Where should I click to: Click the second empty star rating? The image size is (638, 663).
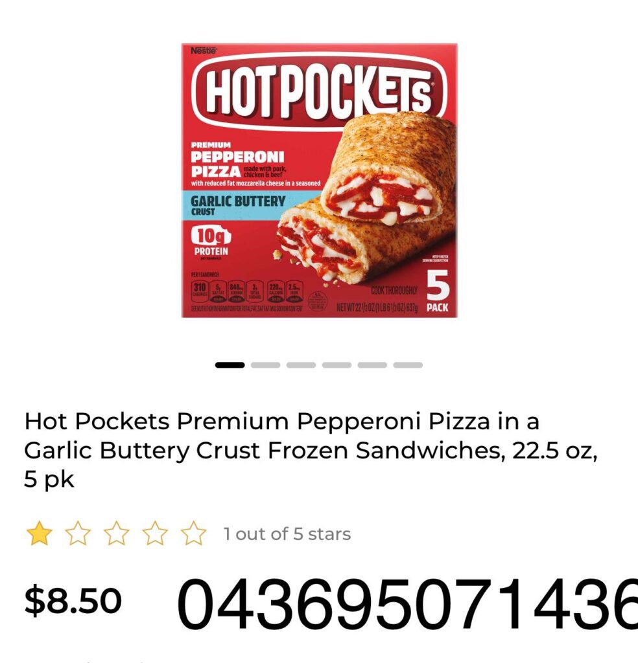pos(78,534)
